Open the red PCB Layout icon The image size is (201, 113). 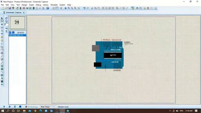[24, 8]
